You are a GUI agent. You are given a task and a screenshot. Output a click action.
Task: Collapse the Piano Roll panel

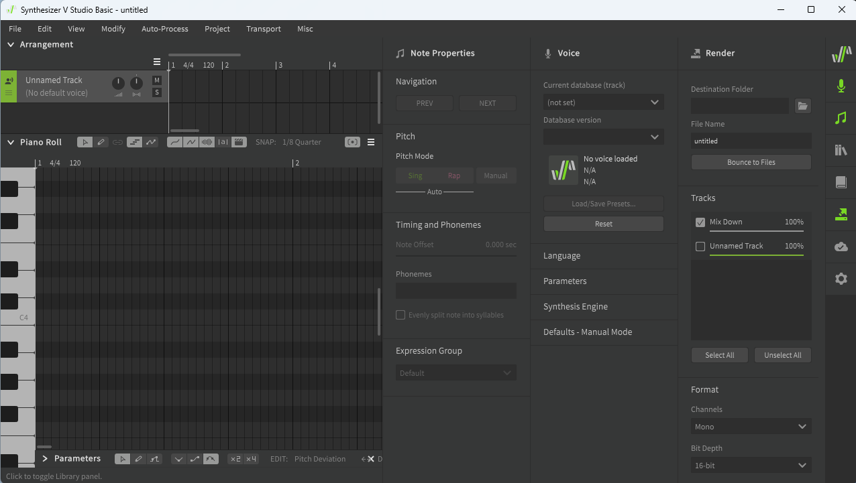tap(11, 142)
